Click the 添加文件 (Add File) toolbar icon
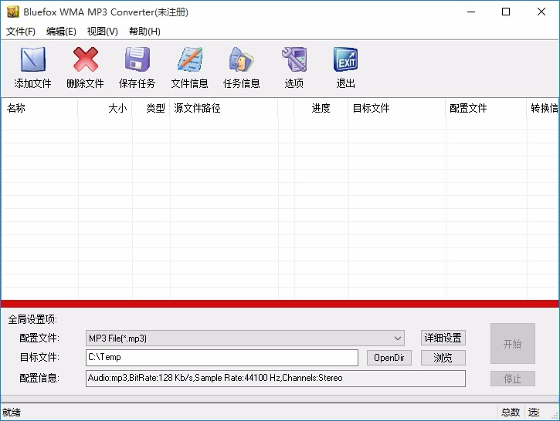The image size is (560, 421). (x=33, y=59)
